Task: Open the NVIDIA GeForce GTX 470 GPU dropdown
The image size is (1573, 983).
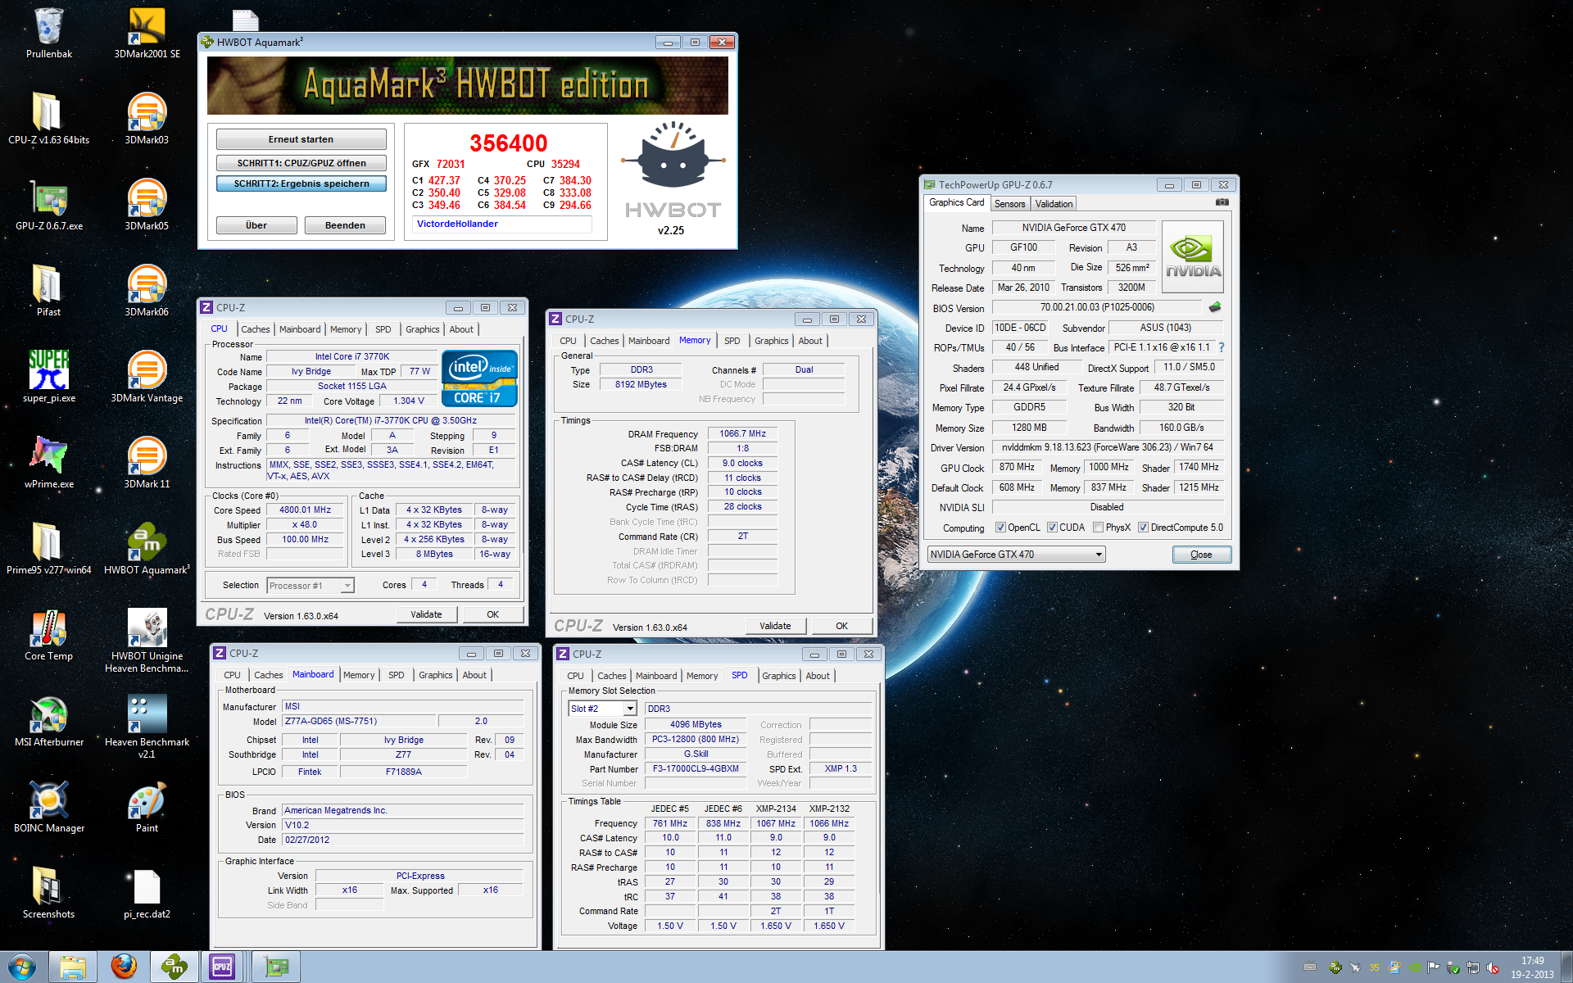Action: click(x=1016, y=555)
